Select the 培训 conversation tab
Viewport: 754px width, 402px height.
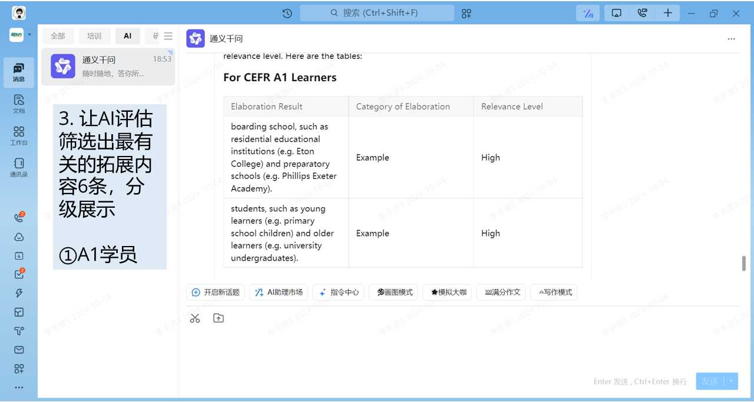[x=94, y=36]
